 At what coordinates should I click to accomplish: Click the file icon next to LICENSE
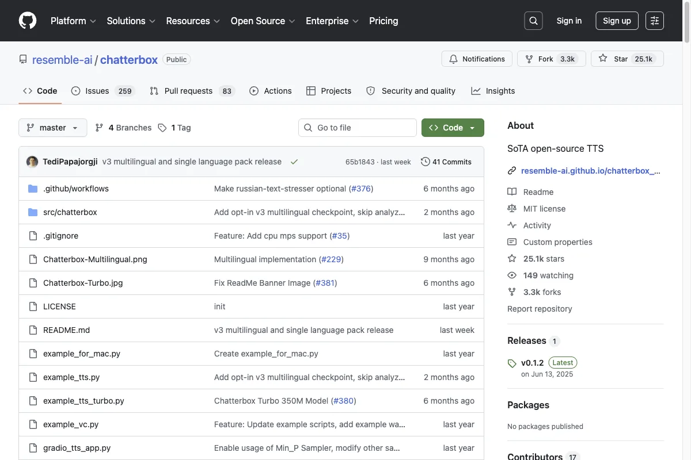click(33, 306)
